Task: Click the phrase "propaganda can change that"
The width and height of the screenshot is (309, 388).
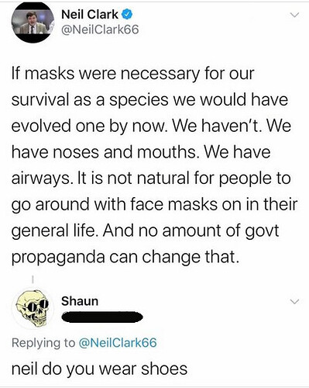Action: coord(124,257)
